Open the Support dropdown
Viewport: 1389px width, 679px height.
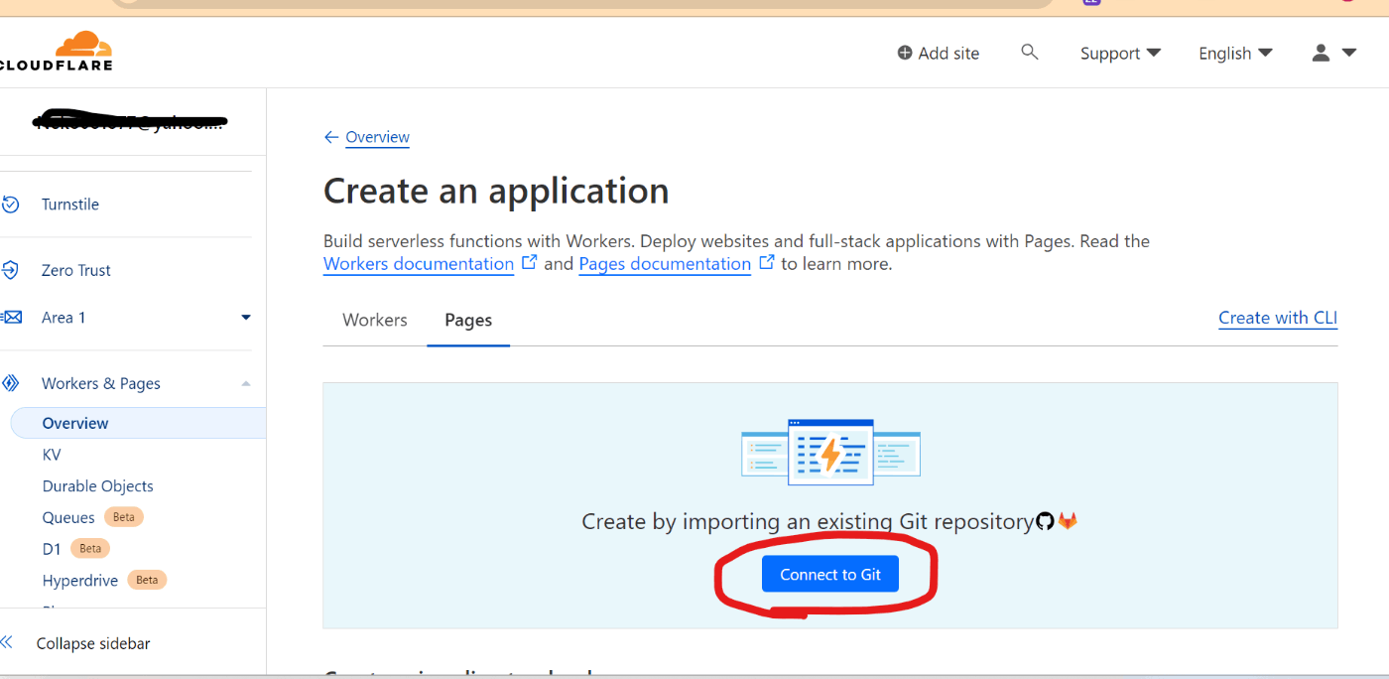tap(1120, 53)
